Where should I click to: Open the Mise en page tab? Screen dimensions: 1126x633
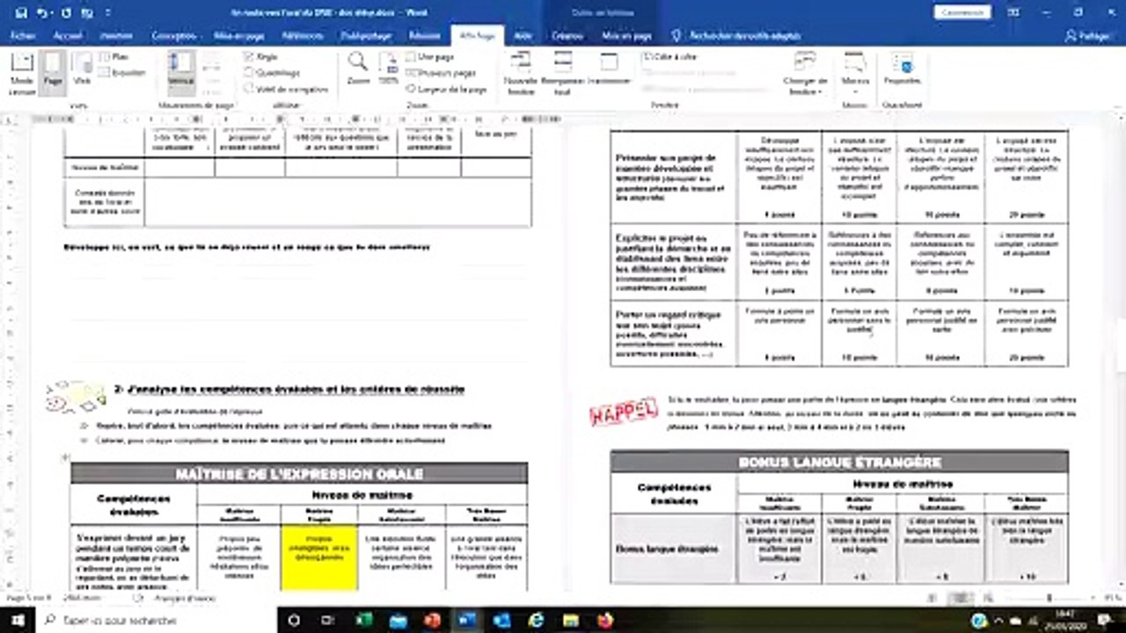(x=240, y=36)
